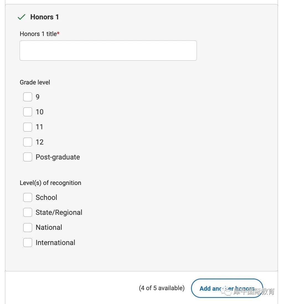This screenshot has width=284, height=304.
Task: Check the School recognition checkbox
Action: pos(28,197)
